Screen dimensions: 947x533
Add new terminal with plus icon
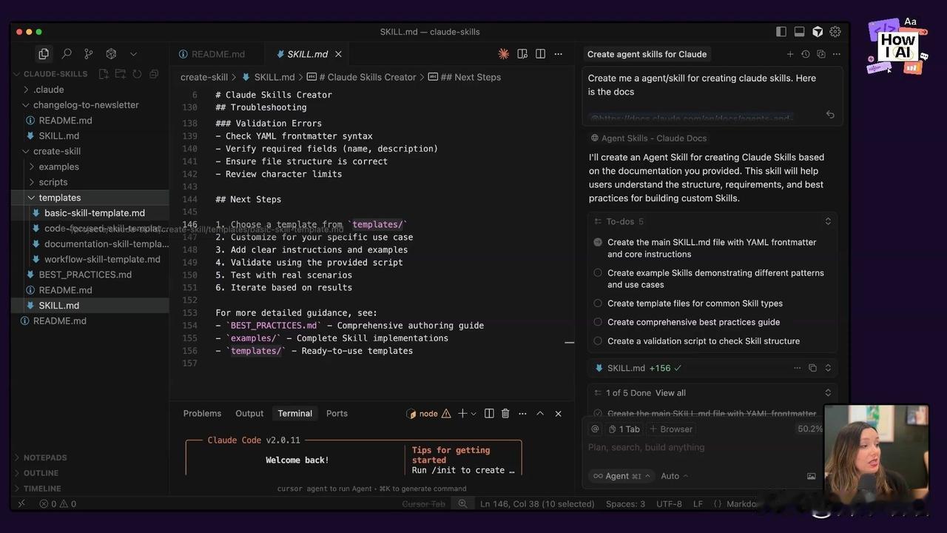(x=462, y=414)
